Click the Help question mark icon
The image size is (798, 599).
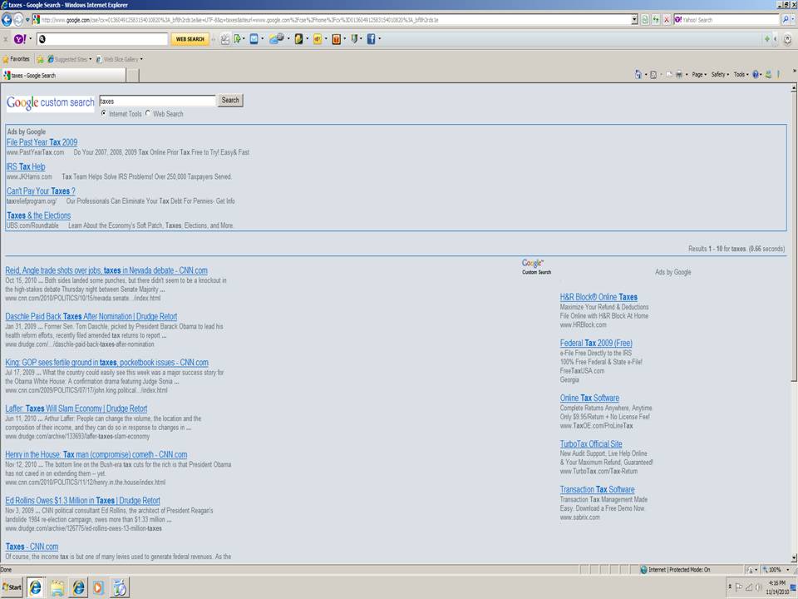756,74
